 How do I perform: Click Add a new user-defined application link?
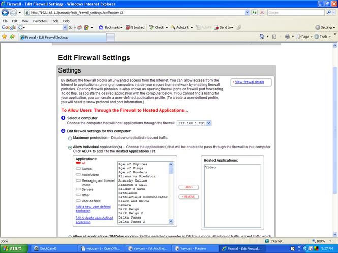tap(93, 209)
